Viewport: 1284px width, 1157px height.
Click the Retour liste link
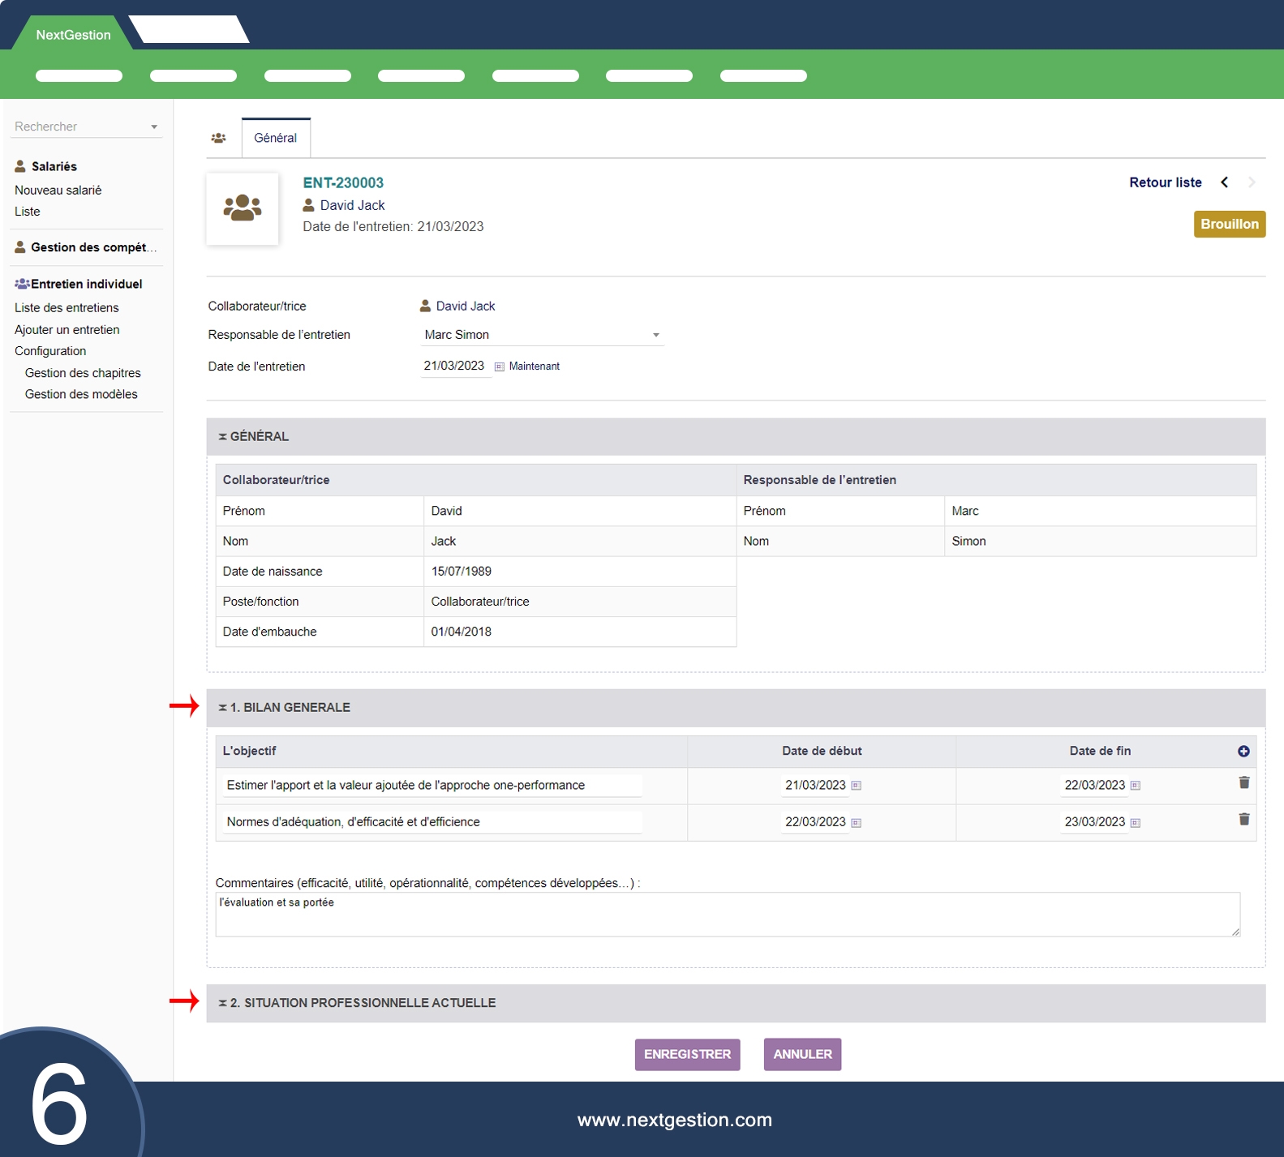tap(1165, 182)
